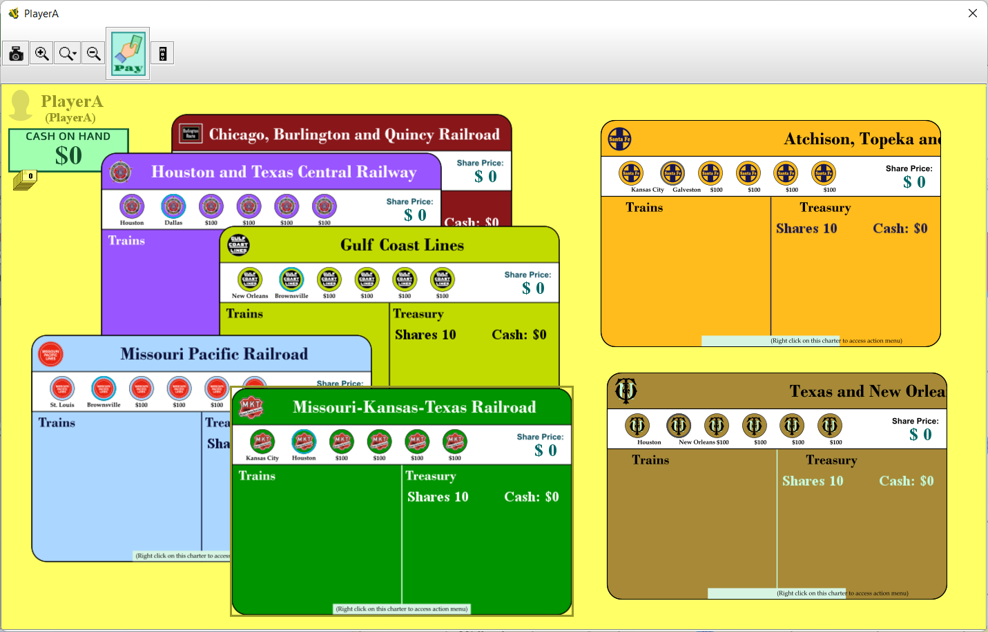Click Shares 10 in Gulf Coast Lines treasury
988x632 pixels.
[x=425, y=335]
